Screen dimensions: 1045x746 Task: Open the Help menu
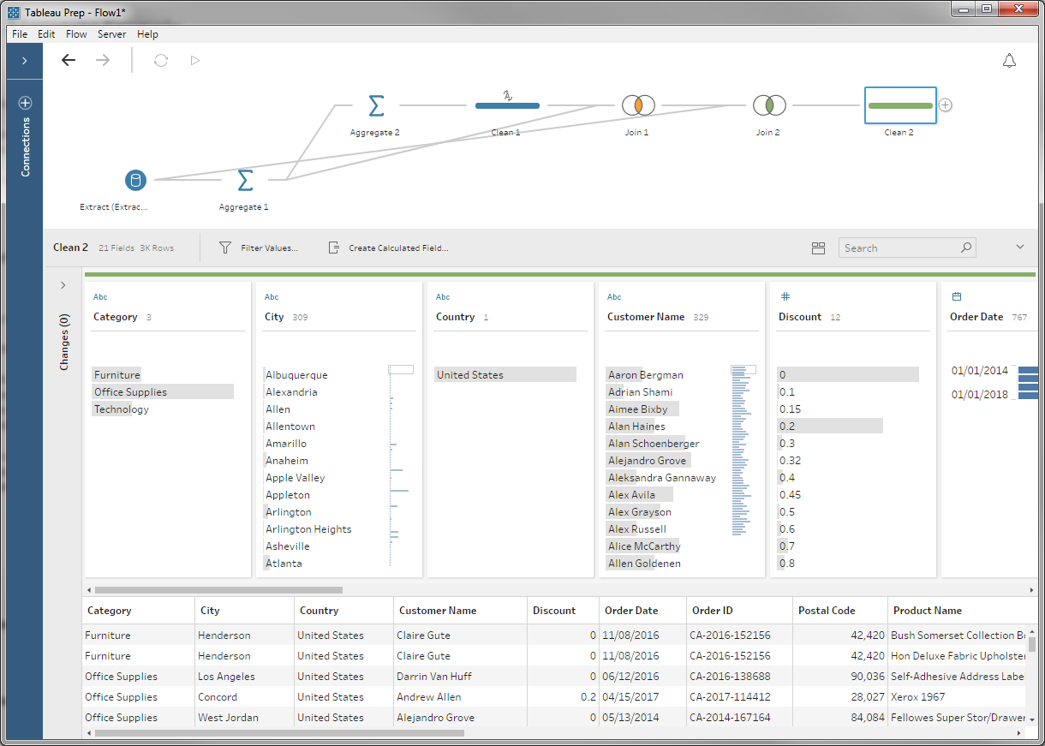coord(147,34)
